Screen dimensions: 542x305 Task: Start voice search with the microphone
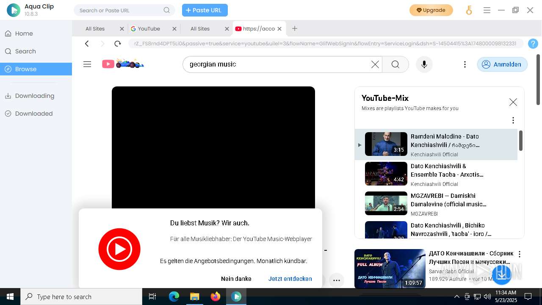point(424,64)
